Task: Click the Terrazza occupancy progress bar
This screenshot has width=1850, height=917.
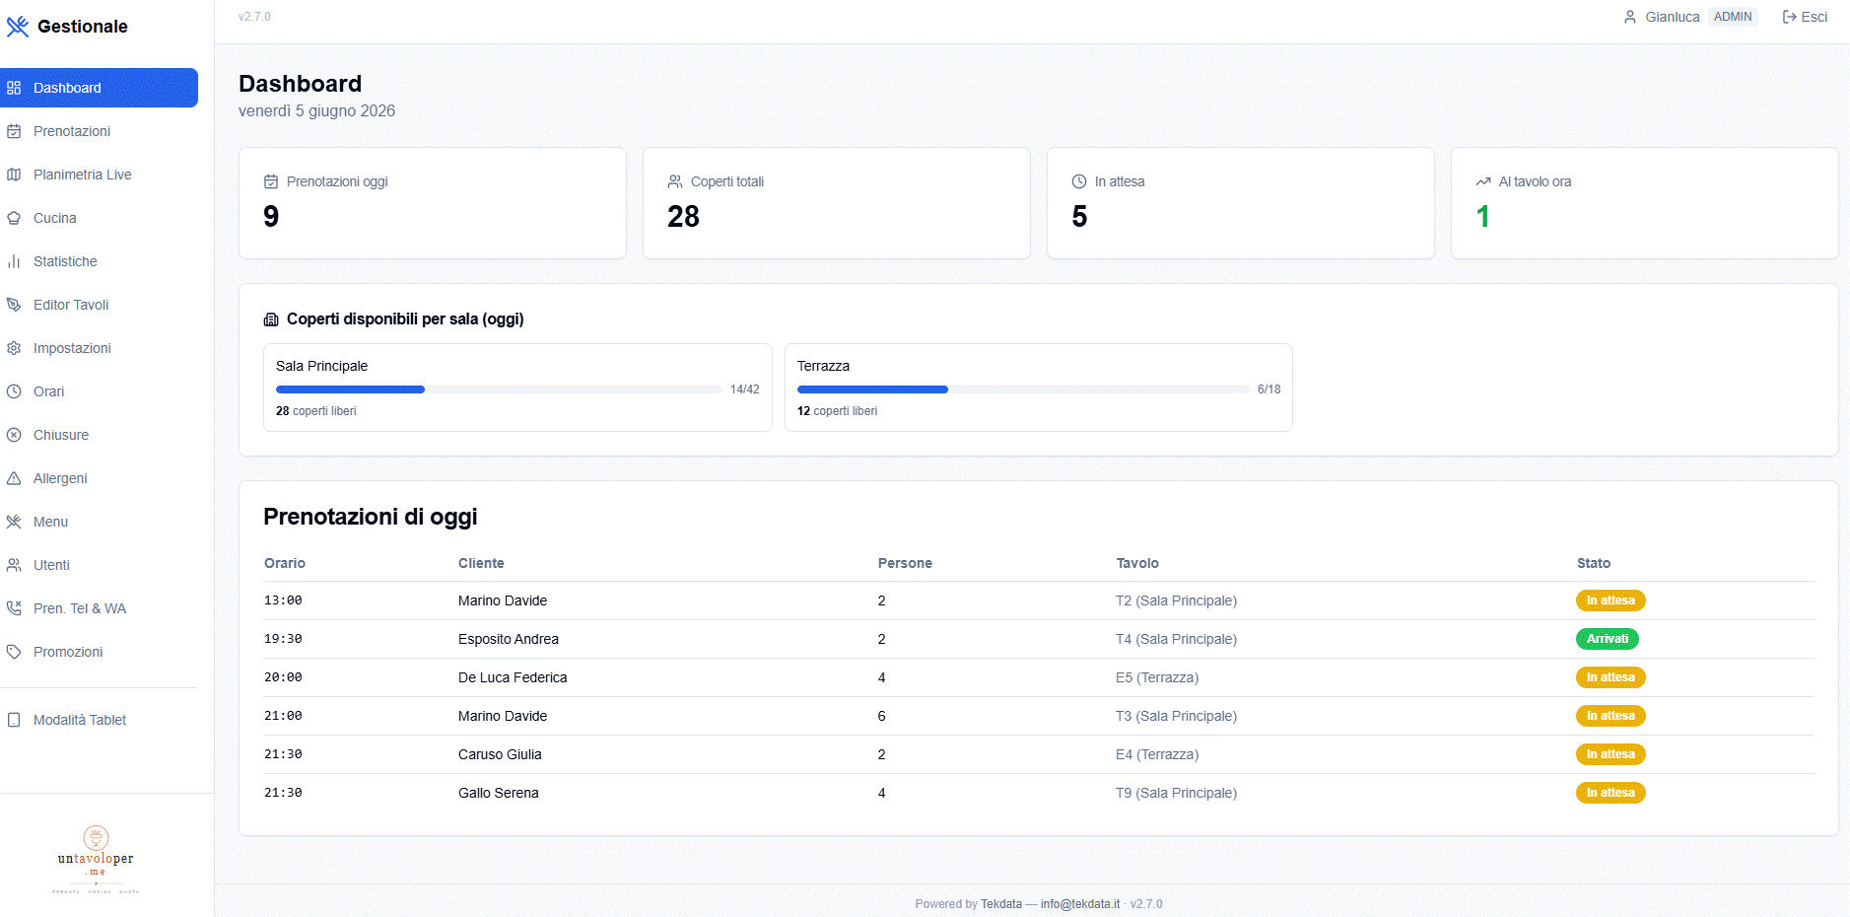Action: click(1023, 389)
